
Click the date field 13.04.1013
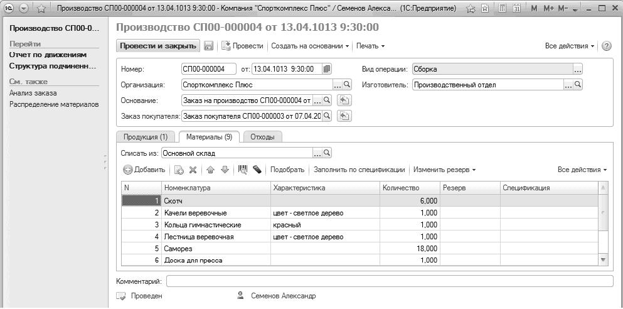[287, 69]
